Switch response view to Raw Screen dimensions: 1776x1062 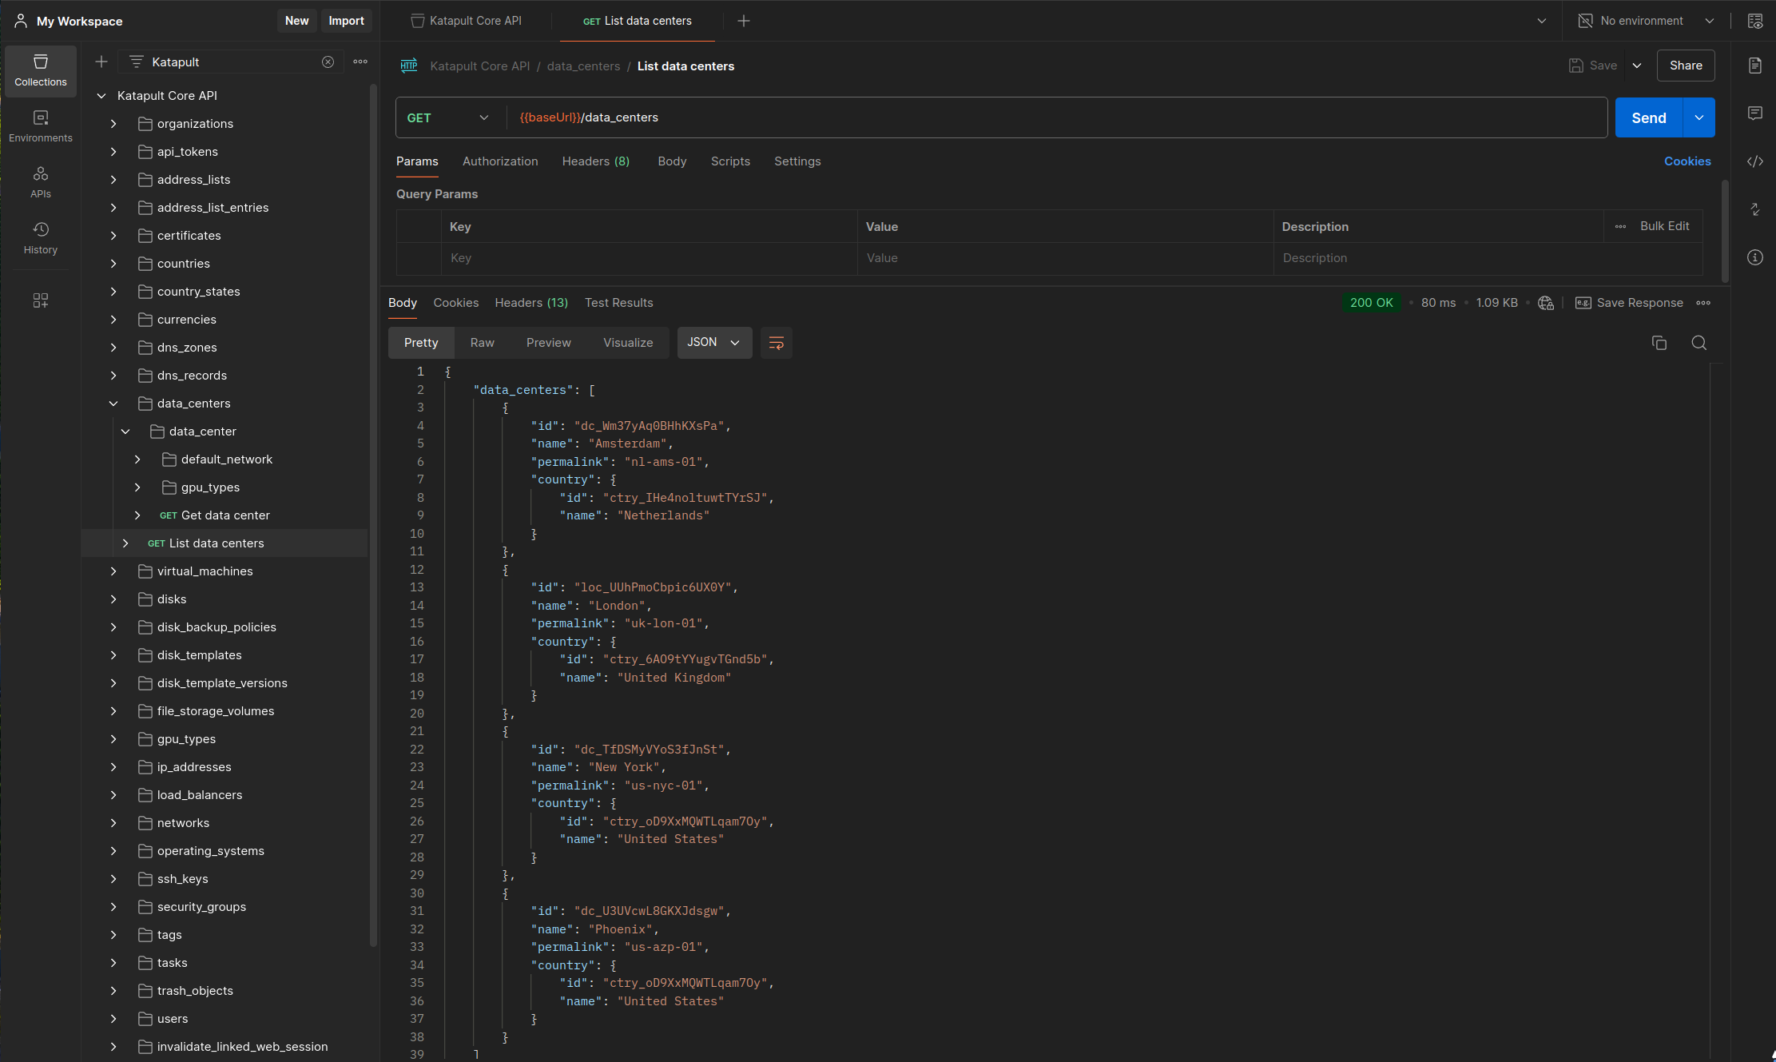click(482, 343)
